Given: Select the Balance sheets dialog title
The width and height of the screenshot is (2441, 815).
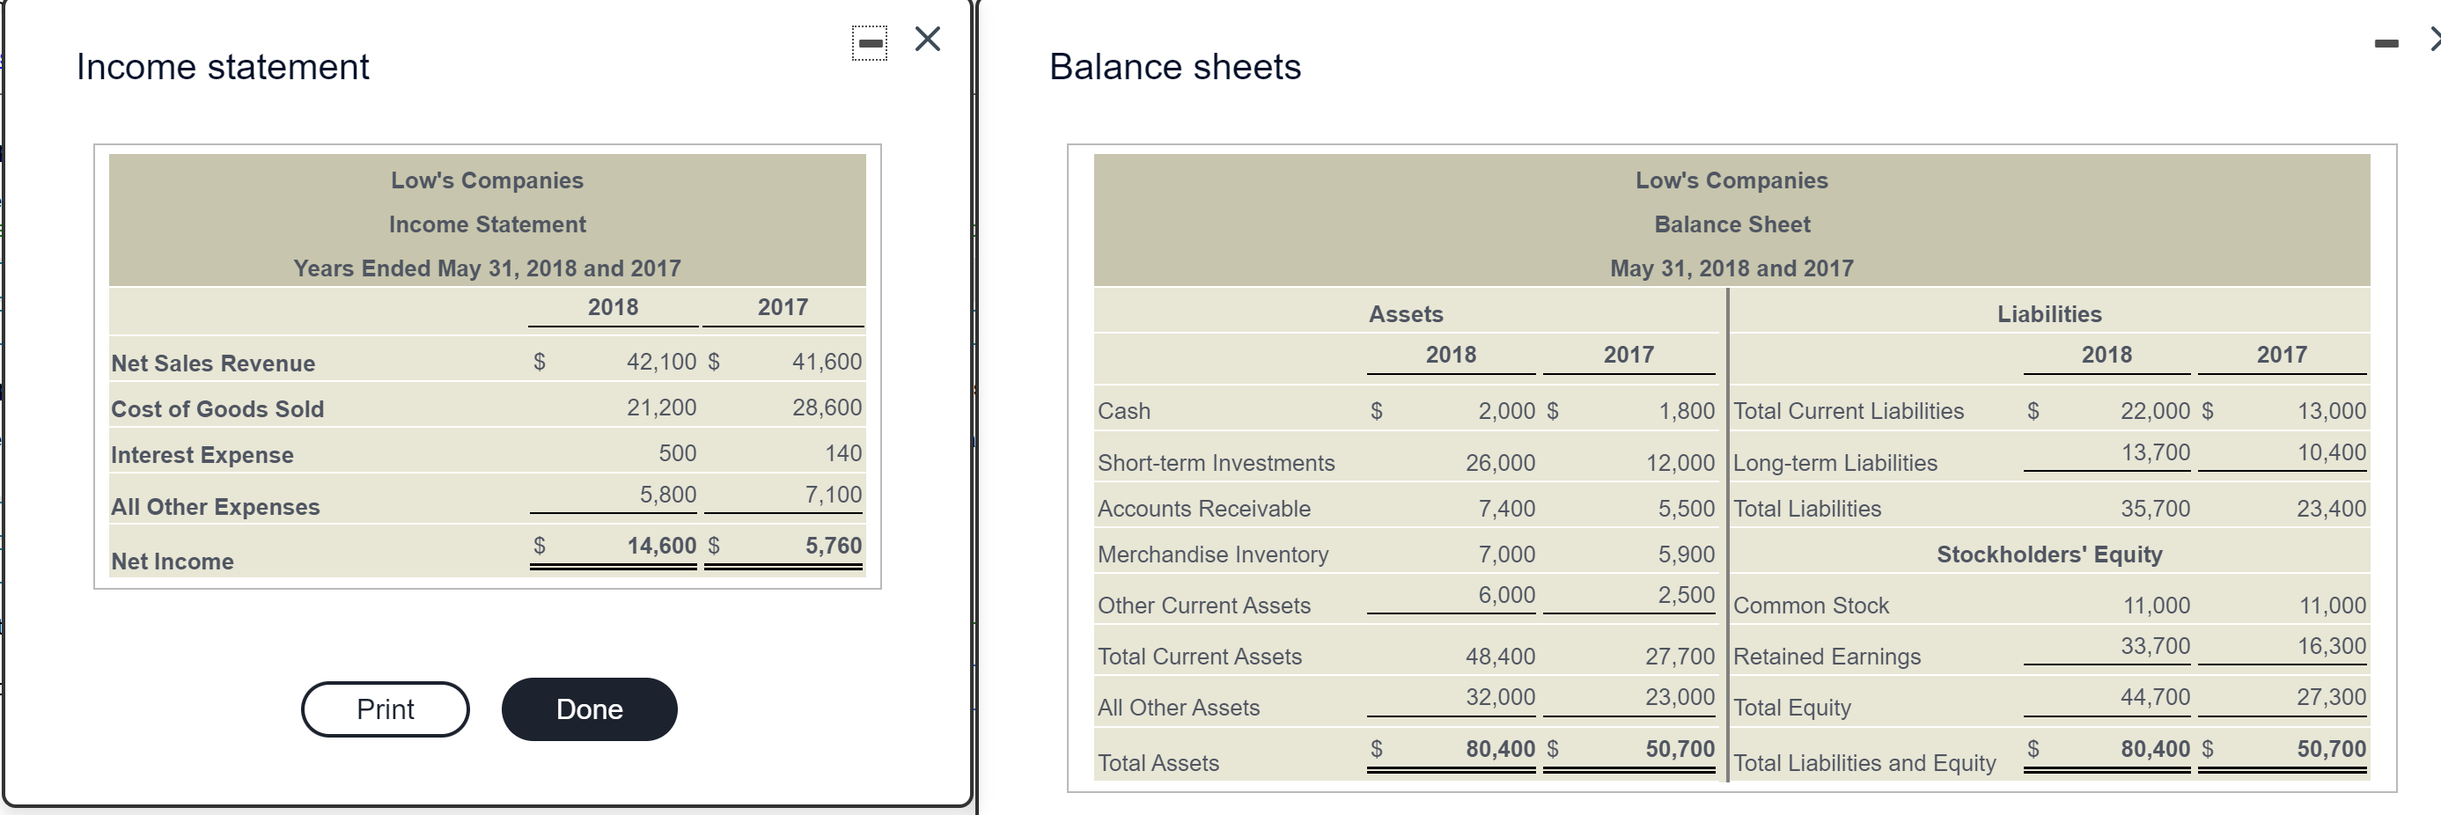Looking at the screenshot, I should click(1175, 66).
